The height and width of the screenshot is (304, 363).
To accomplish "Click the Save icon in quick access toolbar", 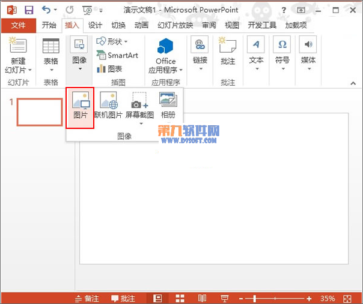I will click(28, 10).
